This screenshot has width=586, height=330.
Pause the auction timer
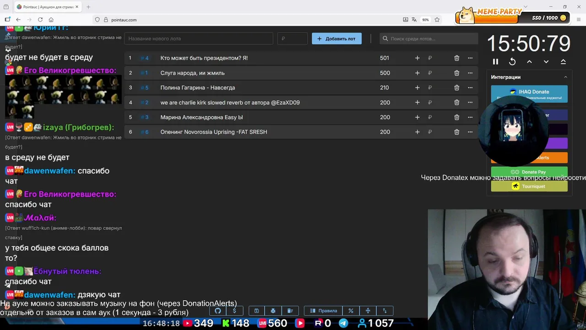(x=495, y=61)
